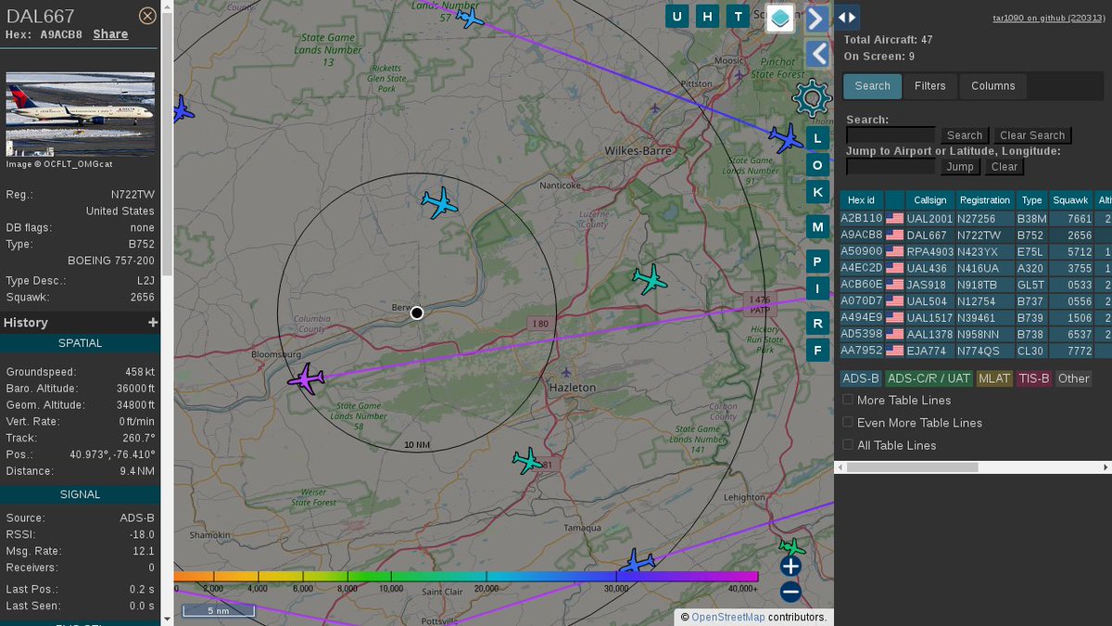Click the MLAT legend label
The width and height of the screenshot is (1112, 626).
coord(994,378)
